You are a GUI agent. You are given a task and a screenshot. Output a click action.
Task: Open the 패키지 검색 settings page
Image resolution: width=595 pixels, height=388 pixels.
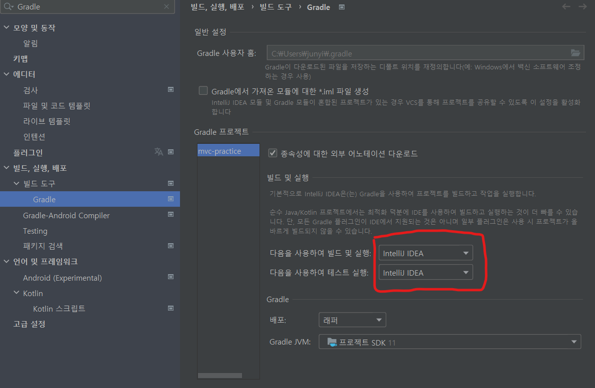[43, 246]
